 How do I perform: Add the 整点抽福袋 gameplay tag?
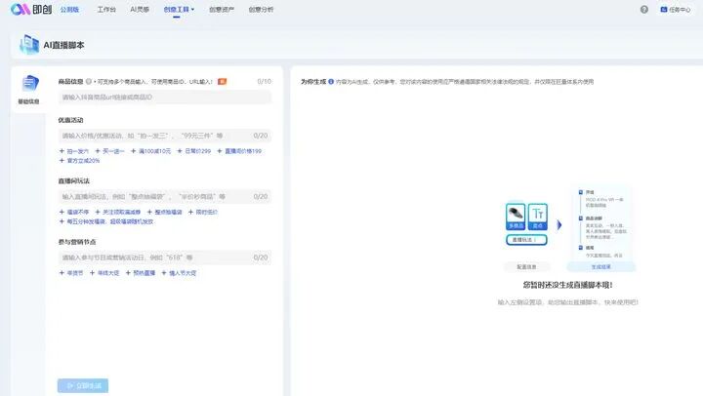165,213
